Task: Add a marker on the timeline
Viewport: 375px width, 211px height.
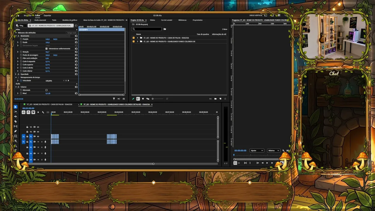Action: pos(38,112)
